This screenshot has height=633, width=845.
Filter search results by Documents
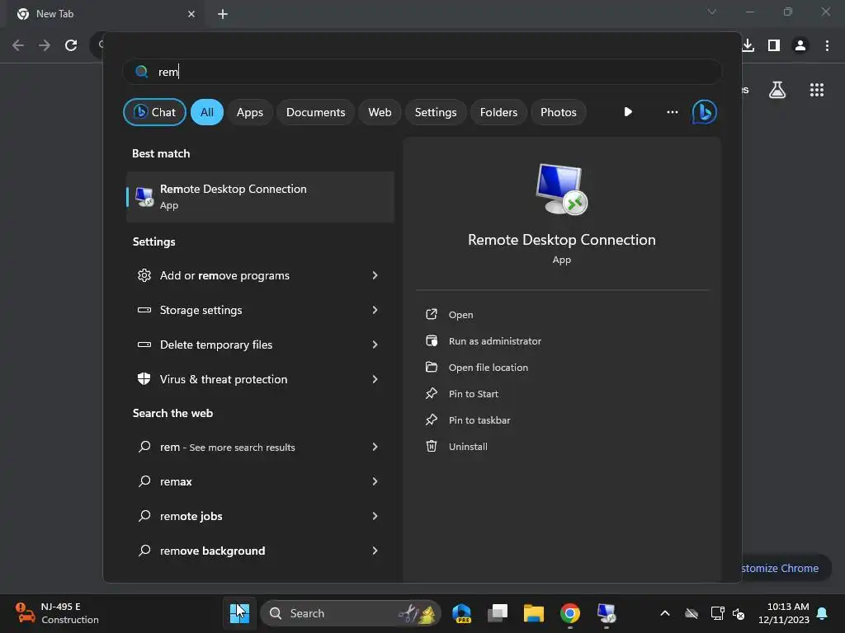click(x=315, y=112)
